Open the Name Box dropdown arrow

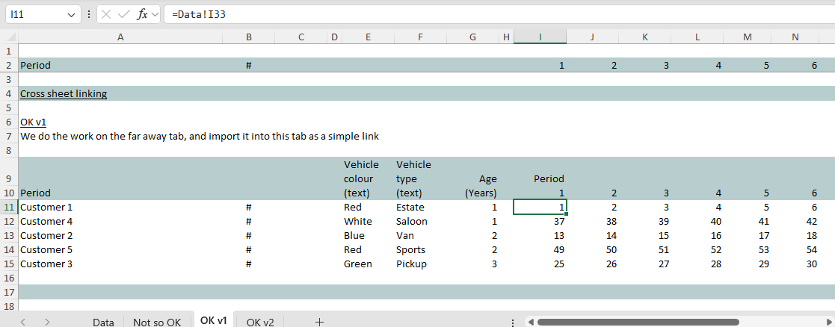point(71,15)
